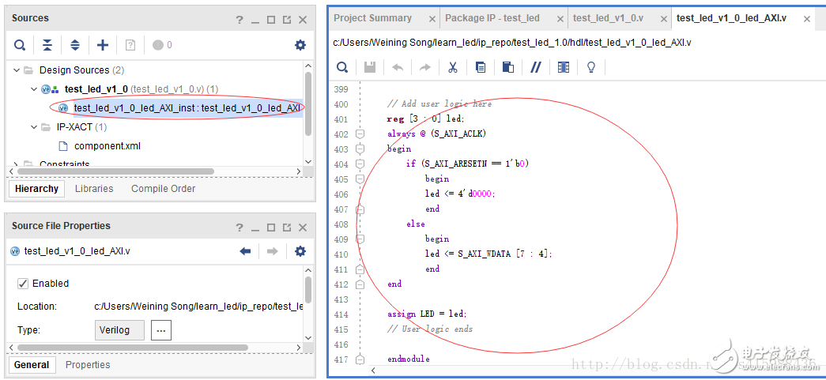
Task: Click Expand All icon in Sources toolbar
Action: coord(75,45)
